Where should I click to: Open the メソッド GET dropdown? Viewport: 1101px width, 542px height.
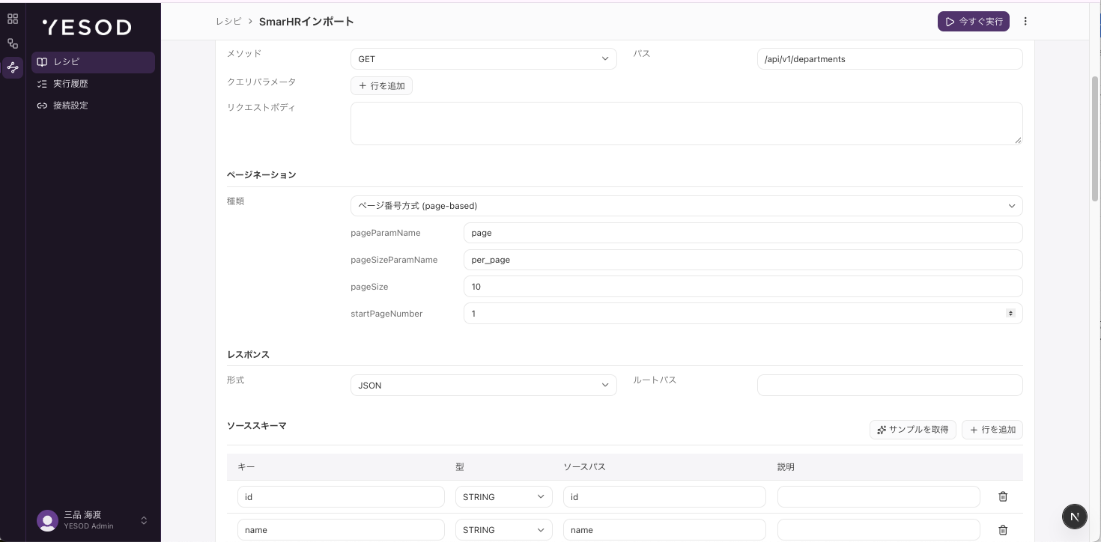[x=483, y=59]
